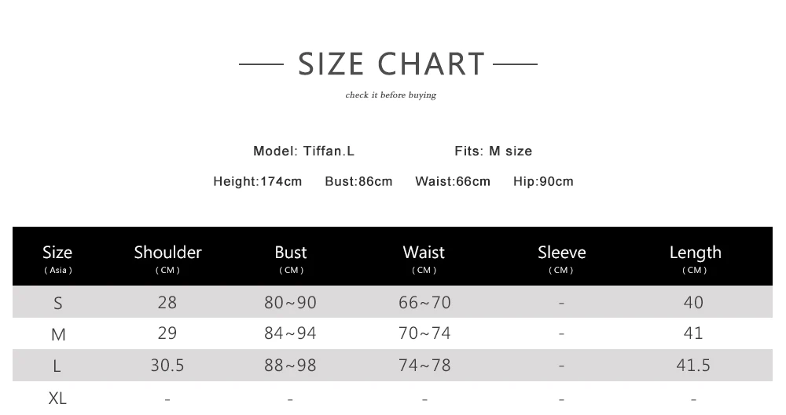This screenshot has height=415, width=786.
Task: Click the Bust:86cm model measurement
Action: click(x=358, y=182)
